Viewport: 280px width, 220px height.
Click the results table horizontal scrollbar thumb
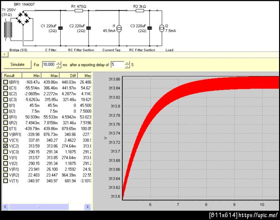click(39, 207)
